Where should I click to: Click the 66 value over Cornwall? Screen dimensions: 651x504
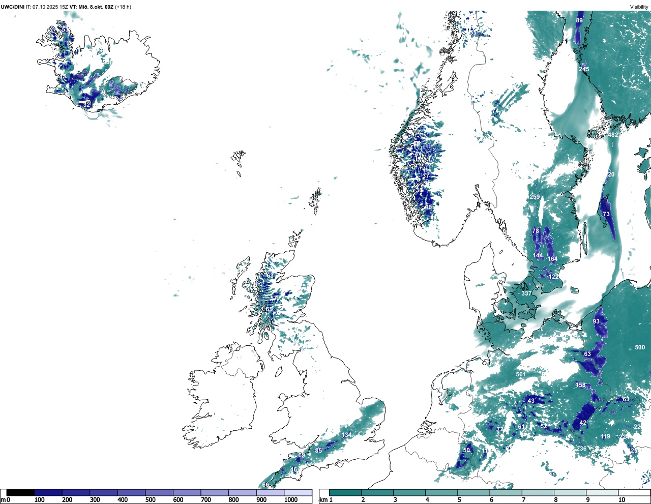(265, 485)
